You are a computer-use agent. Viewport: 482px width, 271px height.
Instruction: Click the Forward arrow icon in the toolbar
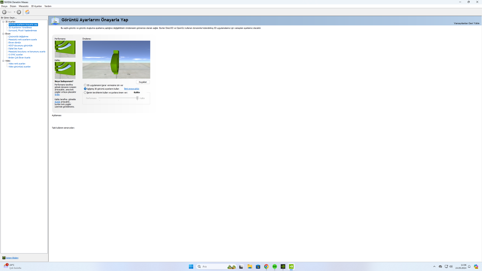19,12
